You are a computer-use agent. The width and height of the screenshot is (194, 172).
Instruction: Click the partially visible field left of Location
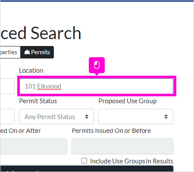(7, 86)
